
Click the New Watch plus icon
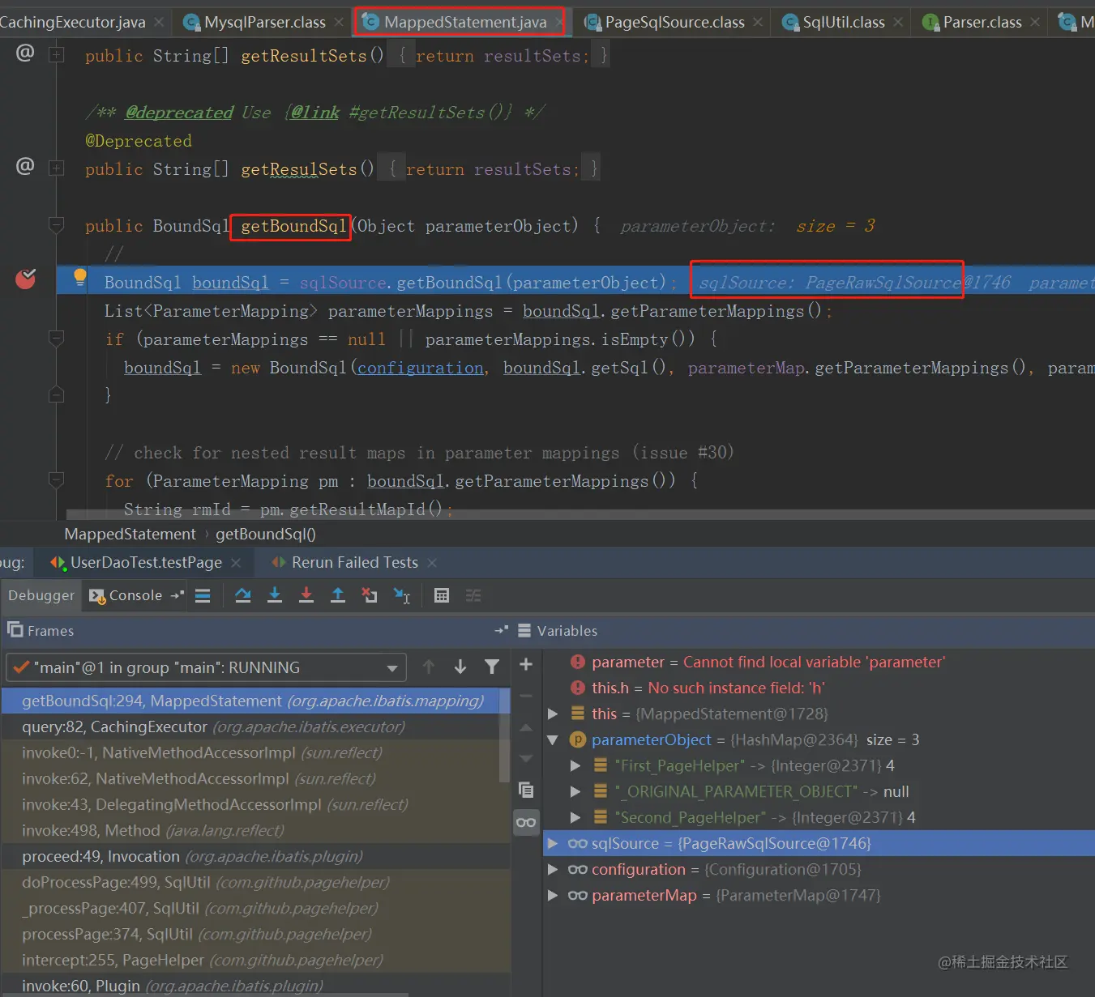click(526, 664)
